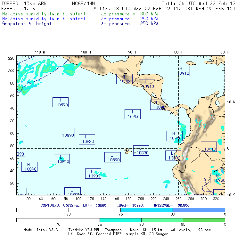
Task: Click the 'Model Info: V3.3.1' text
Action: pos(43,230)
